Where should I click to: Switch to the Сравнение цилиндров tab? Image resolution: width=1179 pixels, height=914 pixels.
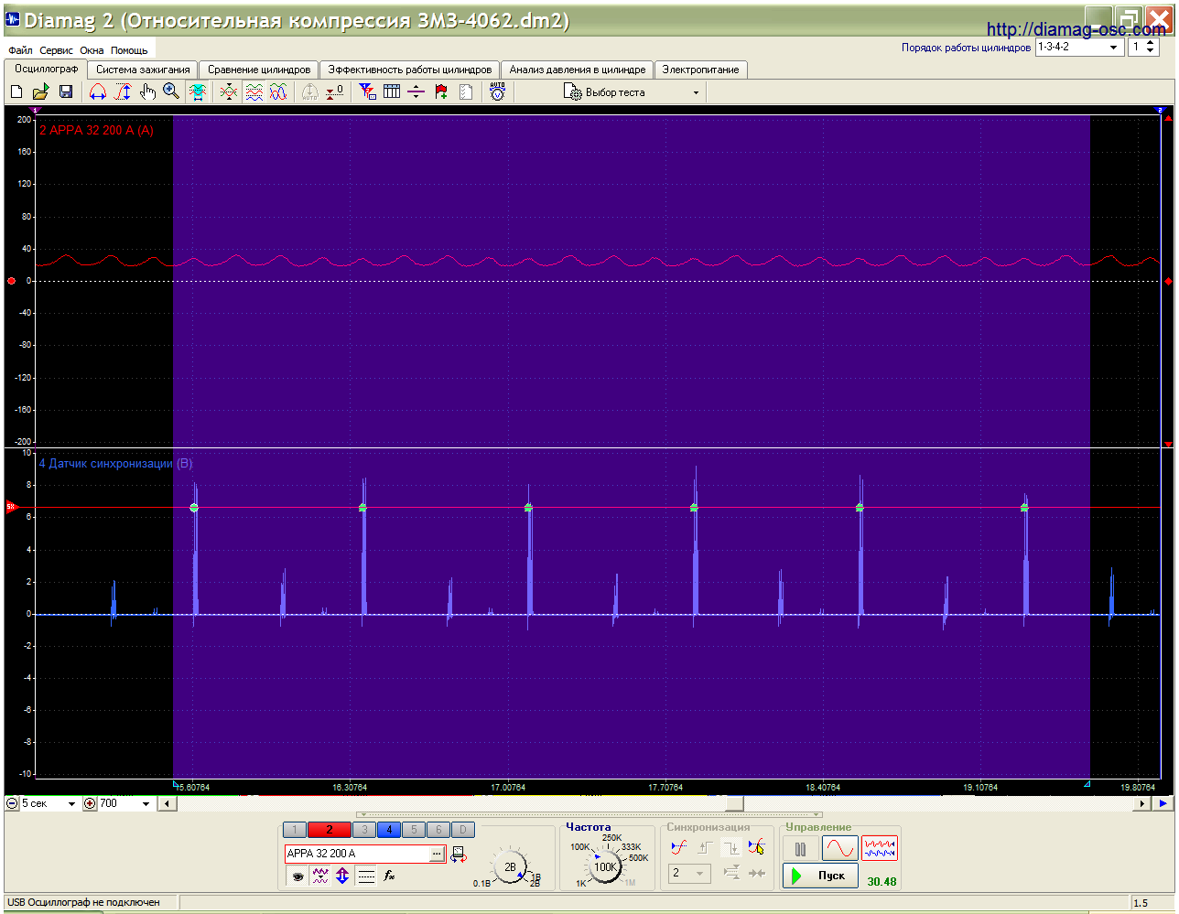point(259,70)
